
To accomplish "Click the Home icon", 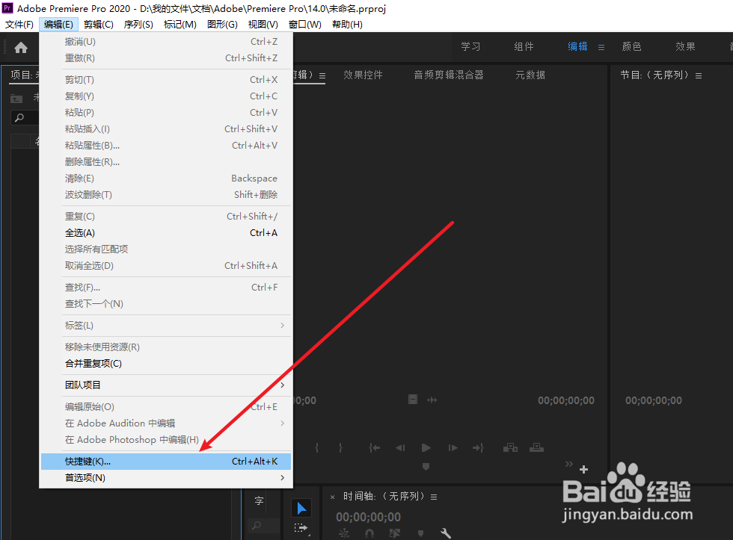I will coord(21,48).
